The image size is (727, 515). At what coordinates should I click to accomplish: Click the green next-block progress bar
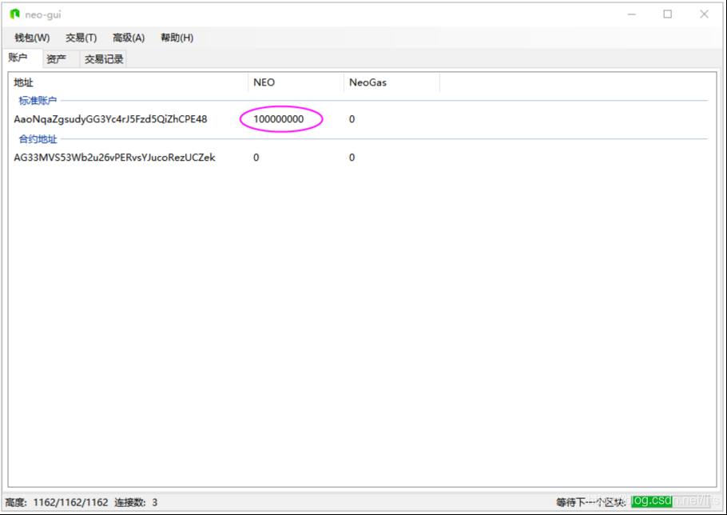point(670,501)
